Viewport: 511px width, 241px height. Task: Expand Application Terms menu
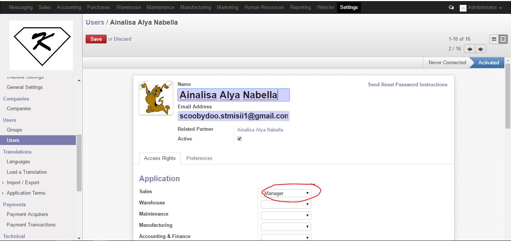pos(26,193)
